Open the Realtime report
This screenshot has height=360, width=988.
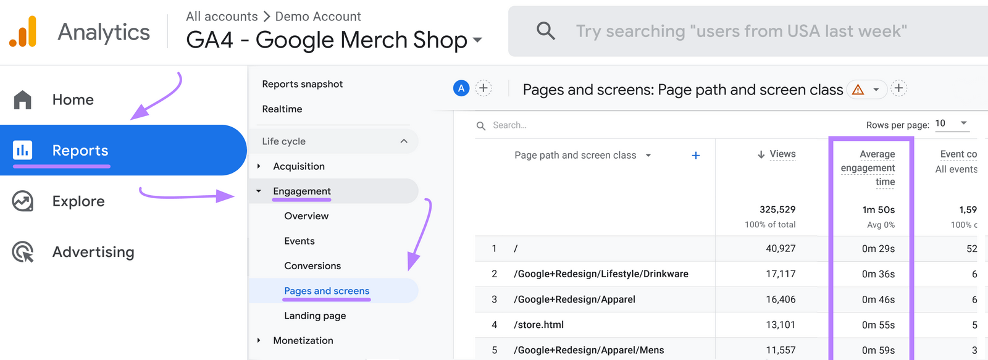(282, 109)
